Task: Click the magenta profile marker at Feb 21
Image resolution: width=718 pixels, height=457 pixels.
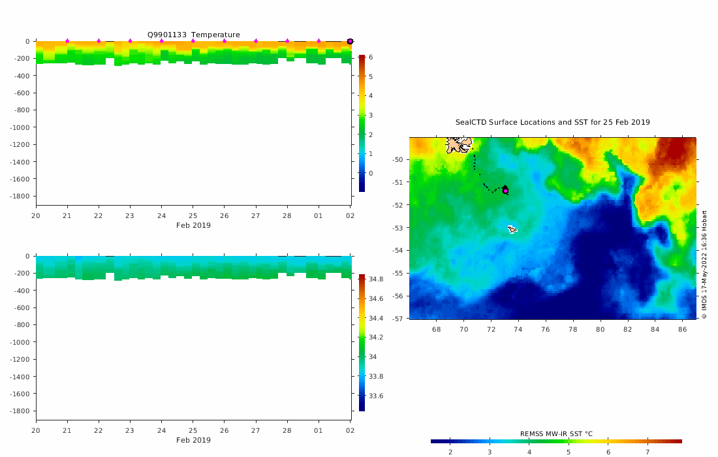Action: tap(67, 41)
